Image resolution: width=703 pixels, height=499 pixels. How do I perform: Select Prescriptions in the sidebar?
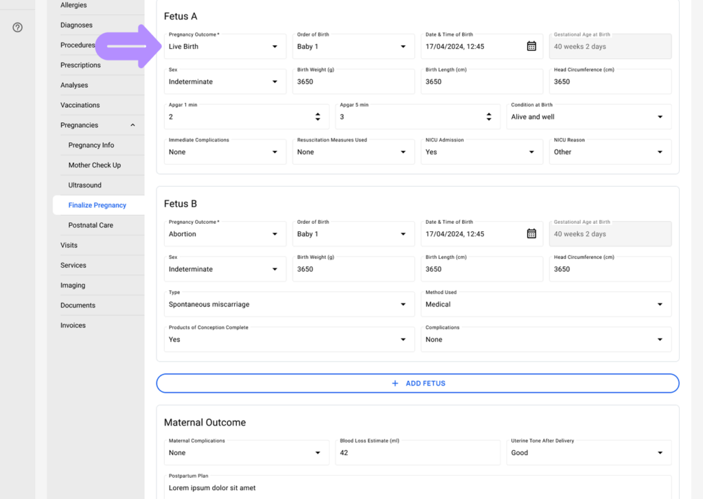80,65
